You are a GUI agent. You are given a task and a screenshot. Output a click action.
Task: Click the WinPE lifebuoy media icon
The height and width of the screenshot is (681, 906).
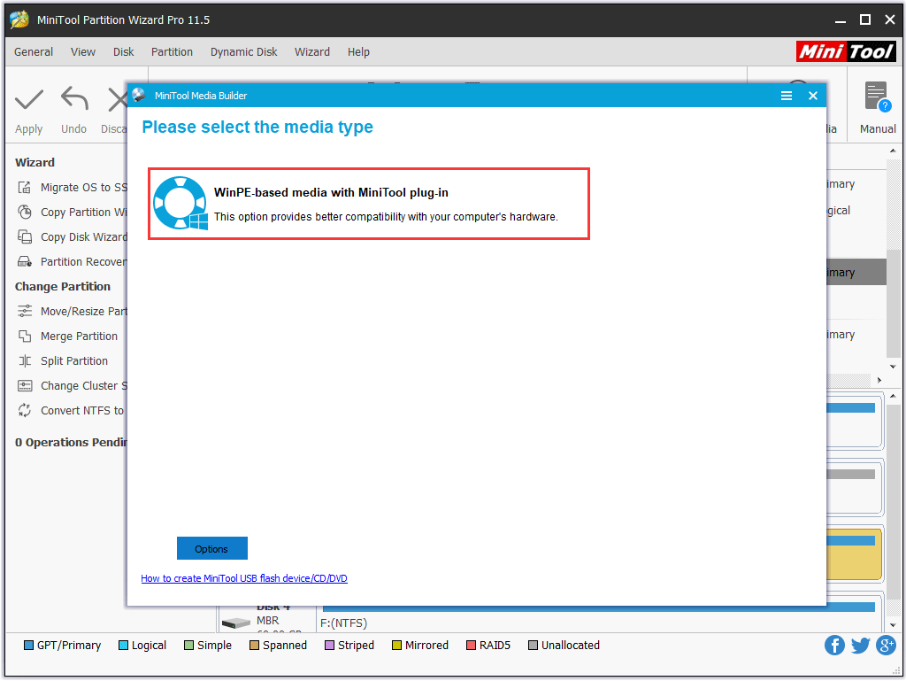click(x=180, y=203)
